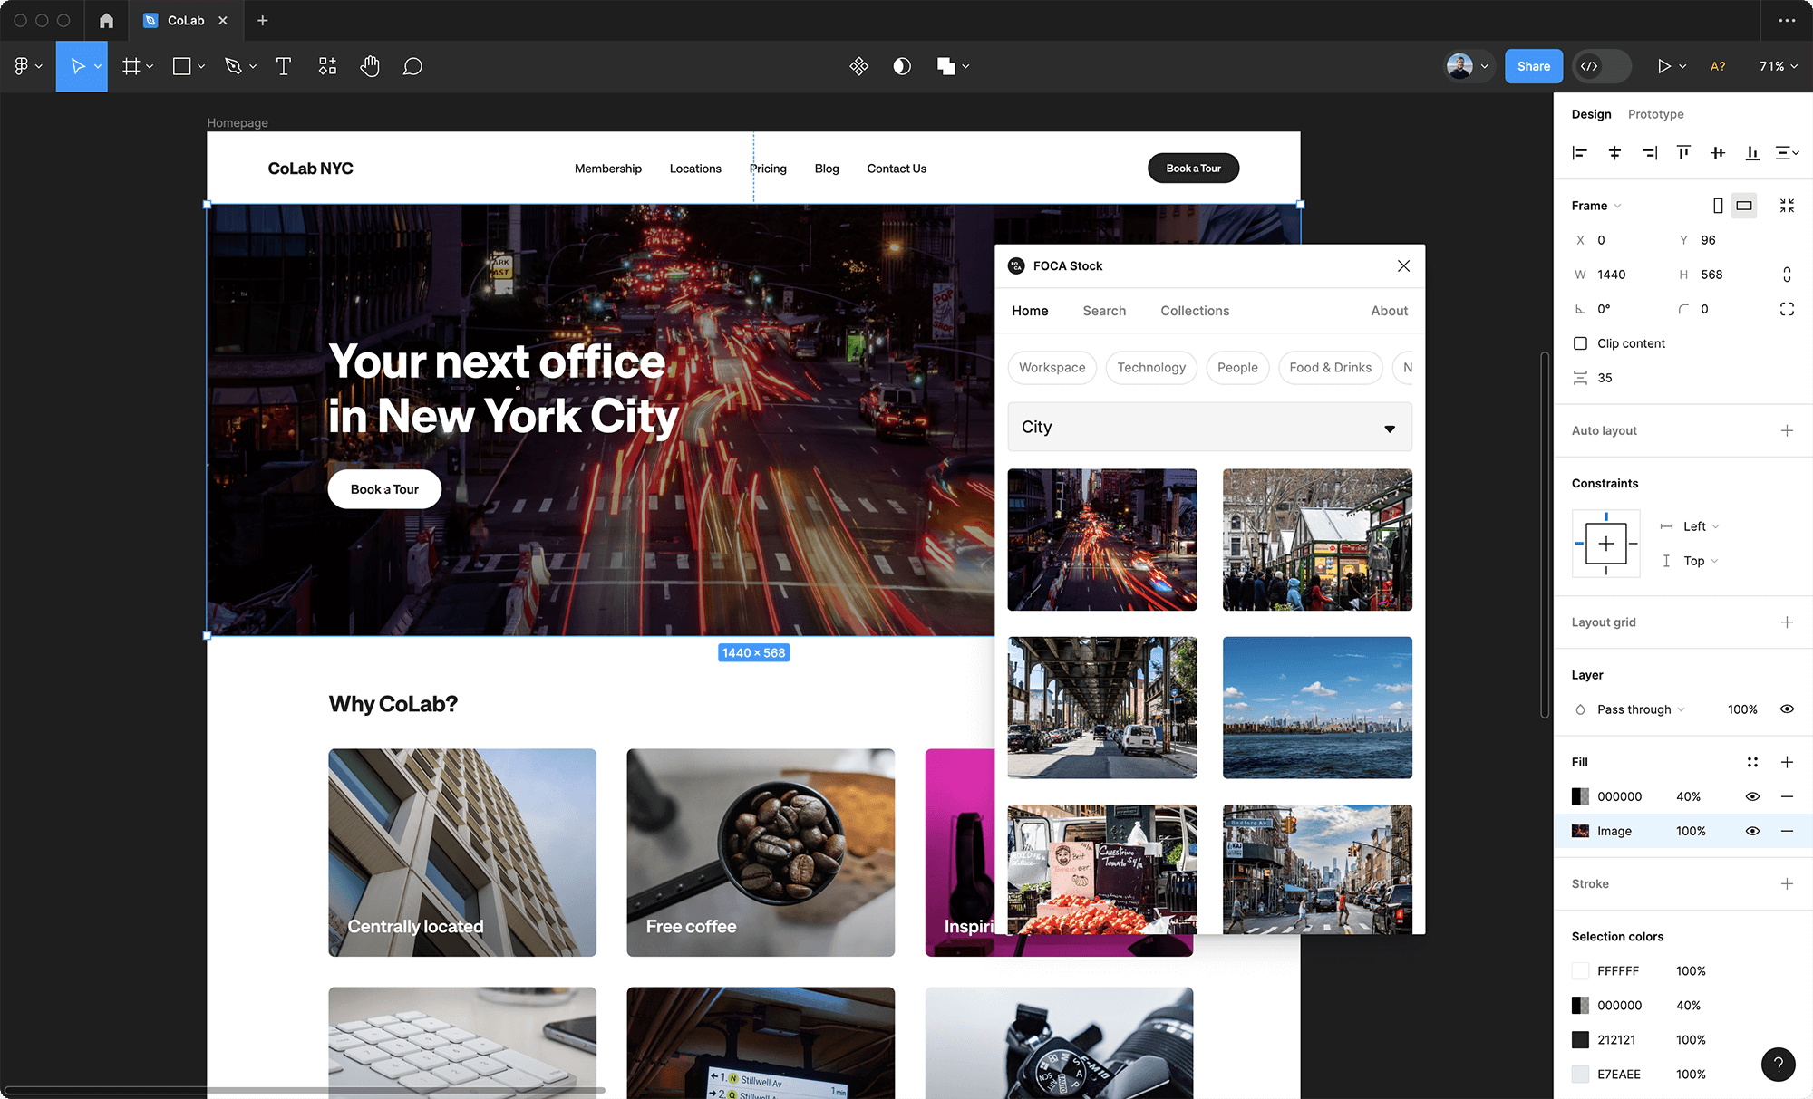Click the 212121 selection color swatch
1813x1099 pixels.
(x=1580, y=1040)
